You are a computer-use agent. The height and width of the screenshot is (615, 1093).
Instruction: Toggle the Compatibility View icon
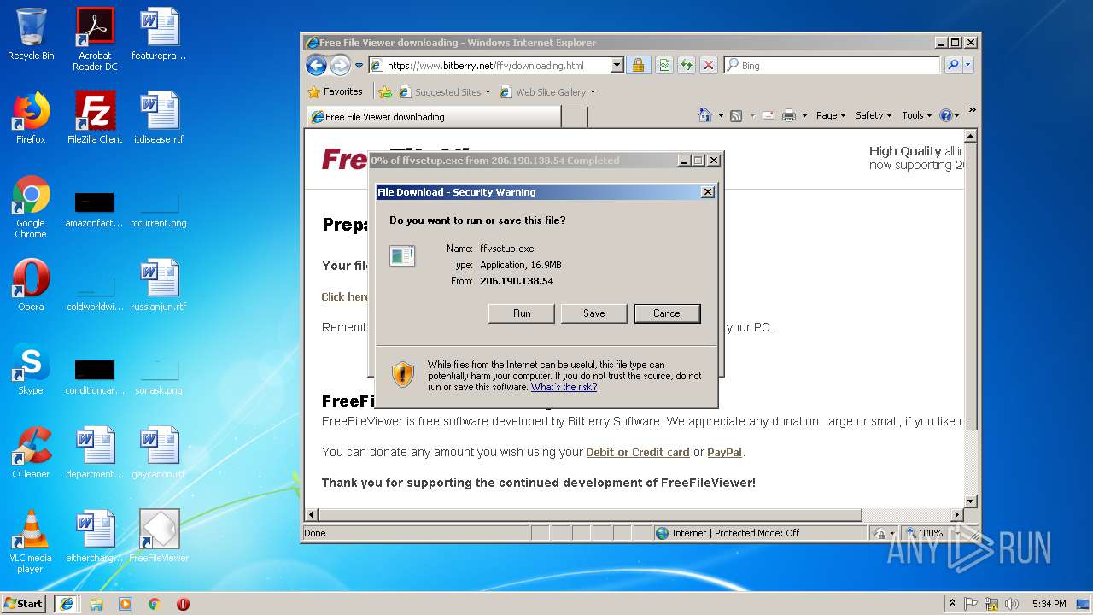click(663, 65)
